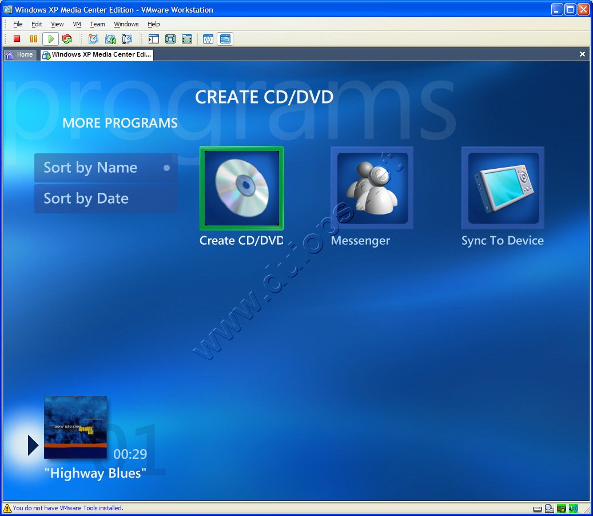593x516 pixels.
Task: Select Sort by Name option
Action: point(106,168)
